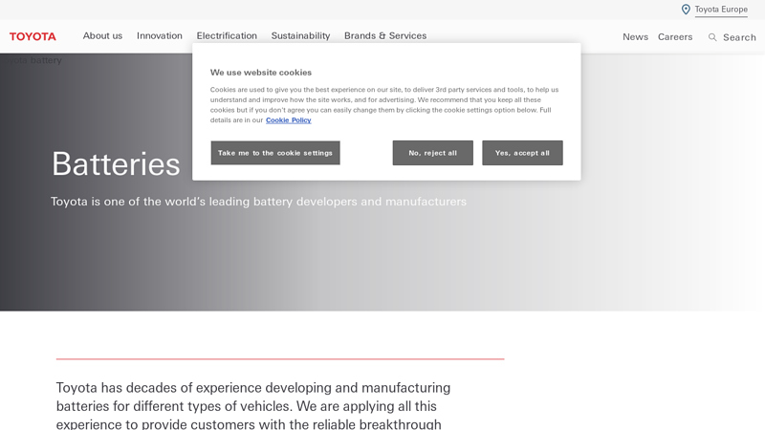Click the Search label in the header
The image size is (765, 430).
739,37
